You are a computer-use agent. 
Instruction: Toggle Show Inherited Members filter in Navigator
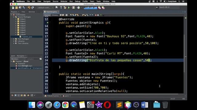[12, 95]
